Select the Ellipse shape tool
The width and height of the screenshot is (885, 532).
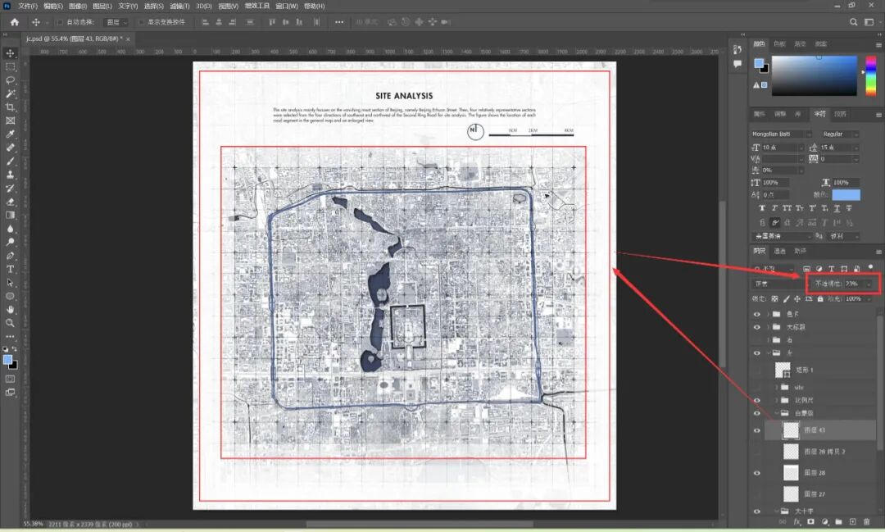tap(10, 297)
